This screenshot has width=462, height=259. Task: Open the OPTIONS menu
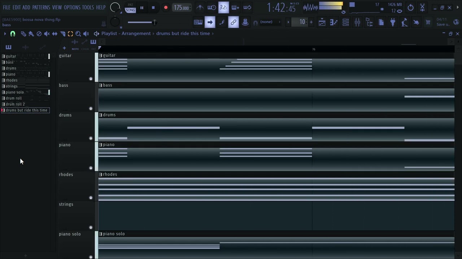72,7
